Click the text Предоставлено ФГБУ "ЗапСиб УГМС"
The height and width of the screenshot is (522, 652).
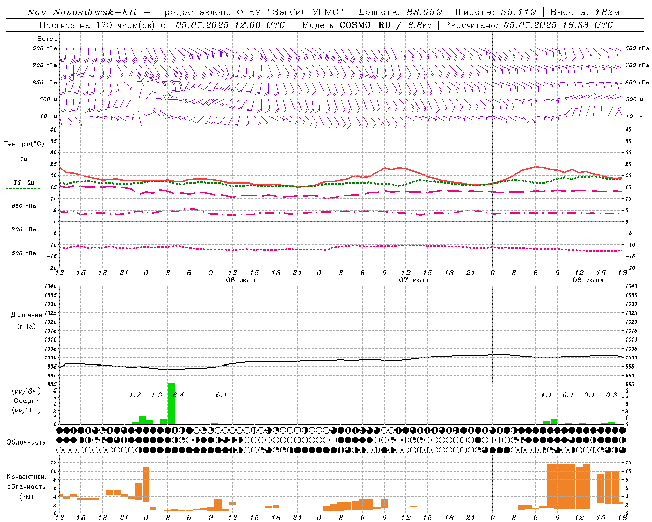pyautogui.click(x=251, y=12)
